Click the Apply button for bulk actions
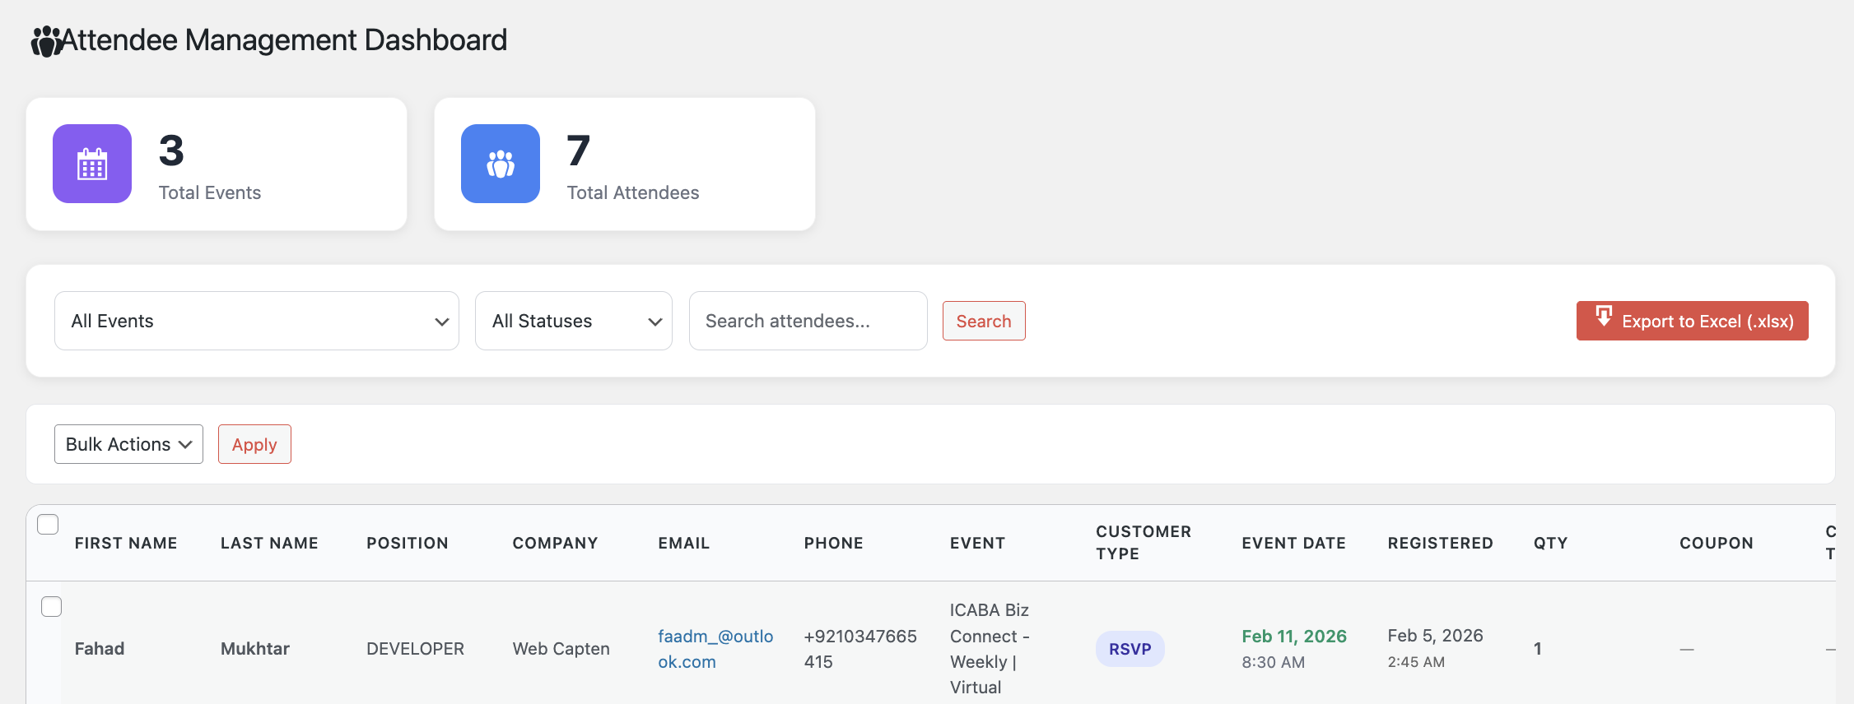1854x704 pixels. (x=254, y=444)
